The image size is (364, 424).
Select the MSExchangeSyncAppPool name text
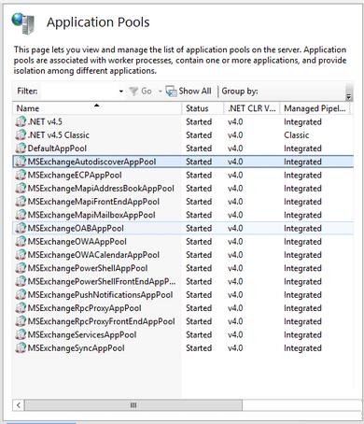pyautogui.click(x=77, y=348)
